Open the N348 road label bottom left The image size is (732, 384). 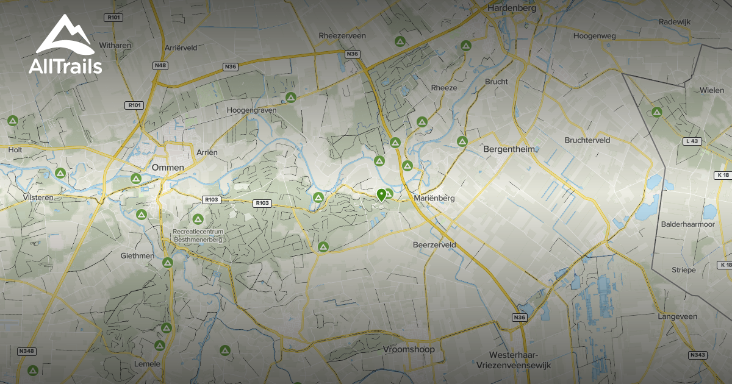[x=26, y=351]
